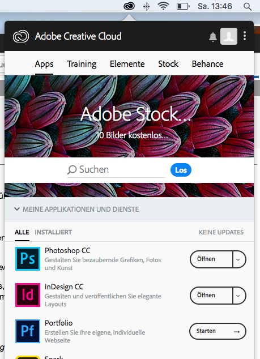
Task: Click the Creative Cloud menu bar icon
Action: coord(129,6)
